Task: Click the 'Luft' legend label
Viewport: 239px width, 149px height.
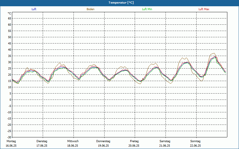Action: [x=34, y=9]
